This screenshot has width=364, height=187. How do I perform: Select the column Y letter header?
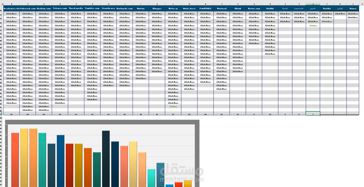[362, 4]
